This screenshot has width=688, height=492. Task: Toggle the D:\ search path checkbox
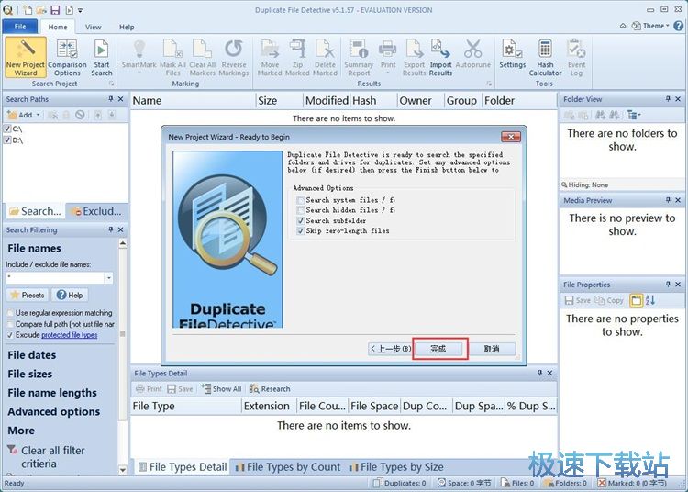(7, 140)
